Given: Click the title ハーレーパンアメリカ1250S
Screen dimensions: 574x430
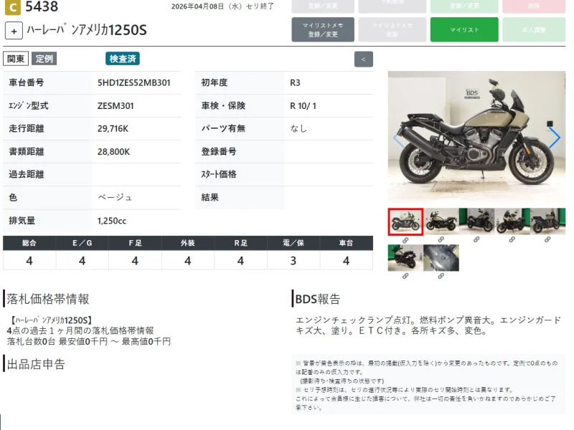Looking at the screenshot, I should pyautogui.click(x=87, y=30).
